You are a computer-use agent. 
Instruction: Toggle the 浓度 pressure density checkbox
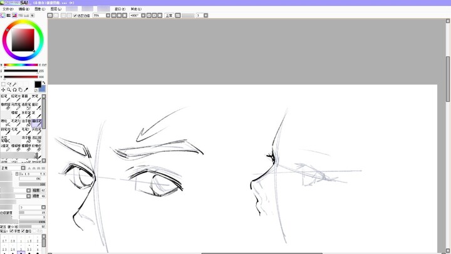click(11, 231)
